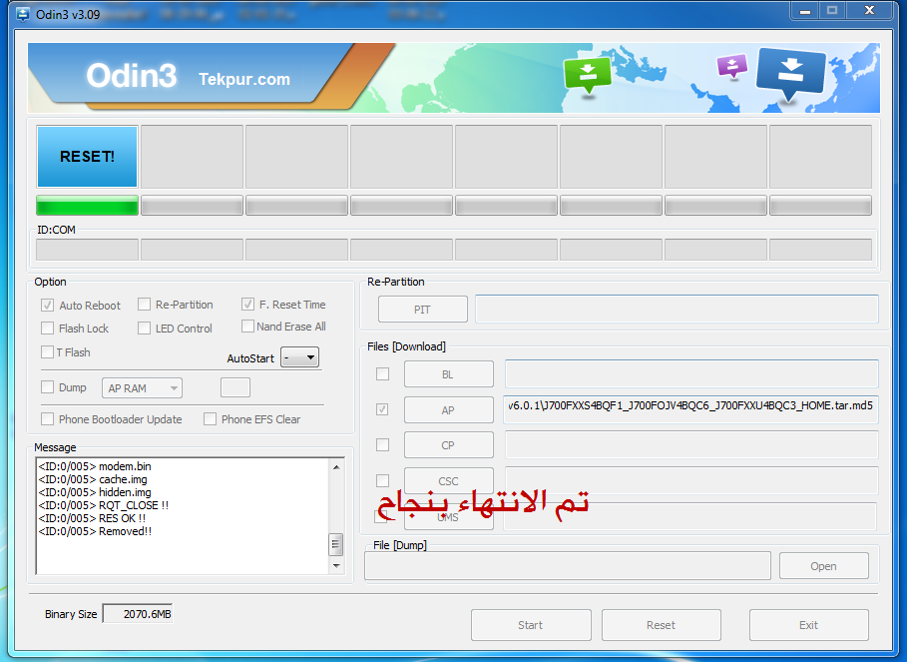This screenshot has width=907, height=662.
Task: Click the Binary Size value field
Action: point(138,614)
